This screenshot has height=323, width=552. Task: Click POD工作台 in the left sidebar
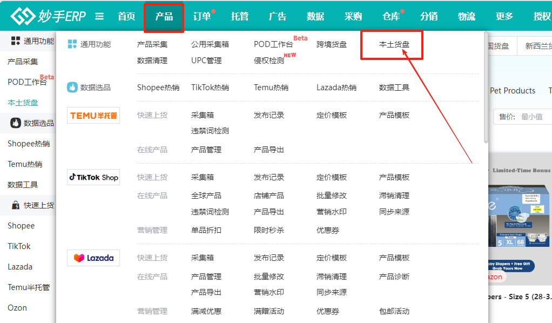point(27,82)
